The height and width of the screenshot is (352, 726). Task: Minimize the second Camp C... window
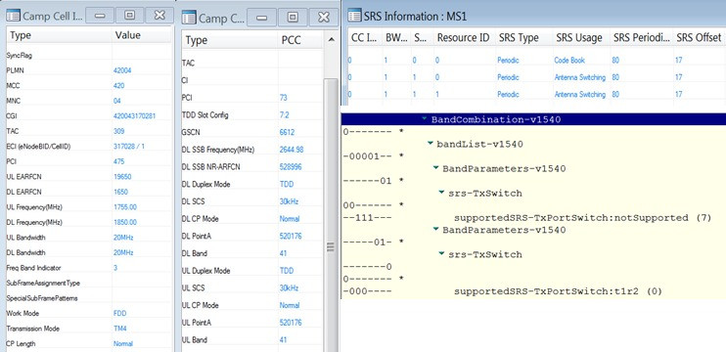point(262,18)
